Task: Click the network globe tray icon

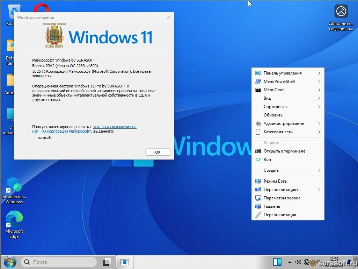Action: pyautogui.click(x=306, y=262)
